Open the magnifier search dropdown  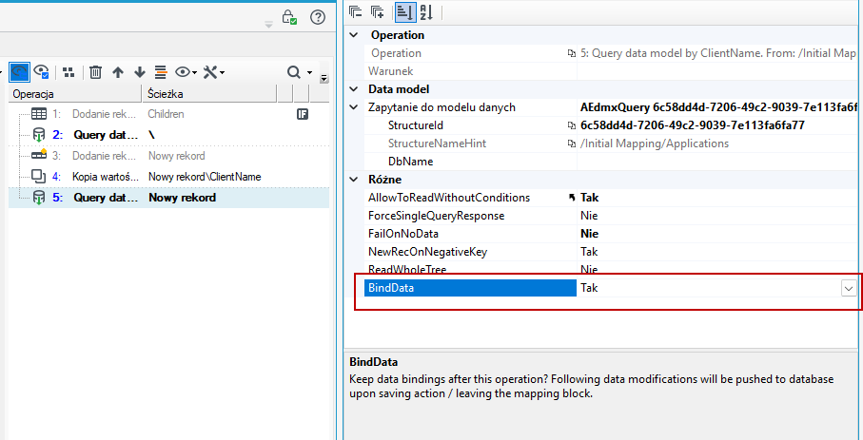click(300, 72)
